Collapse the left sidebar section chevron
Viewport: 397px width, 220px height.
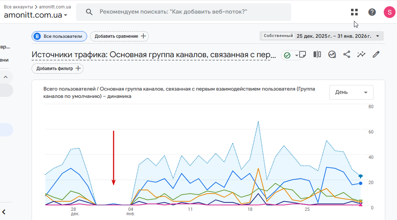(6, 77)
